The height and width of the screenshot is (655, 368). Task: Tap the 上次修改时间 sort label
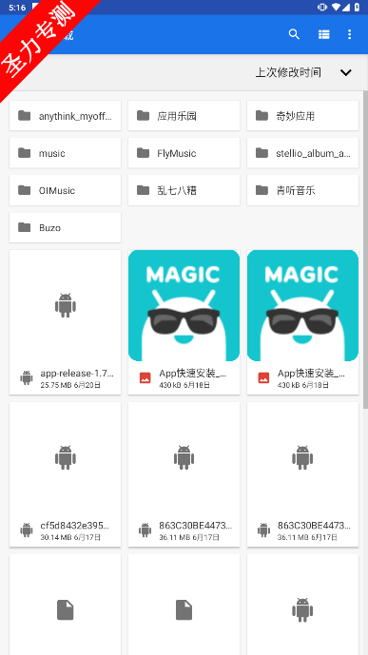pyautogui.click(x=288, y=72)
